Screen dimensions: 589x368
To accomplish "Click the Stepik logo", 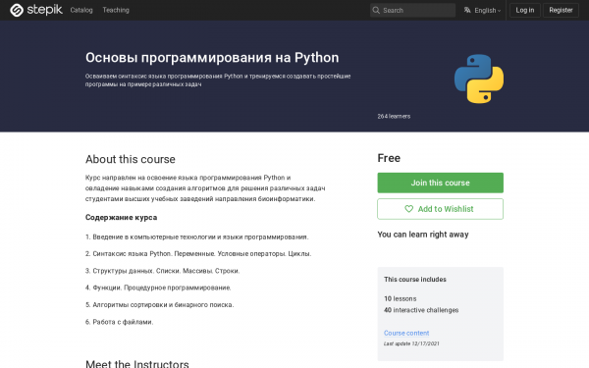I will point(36,10).
